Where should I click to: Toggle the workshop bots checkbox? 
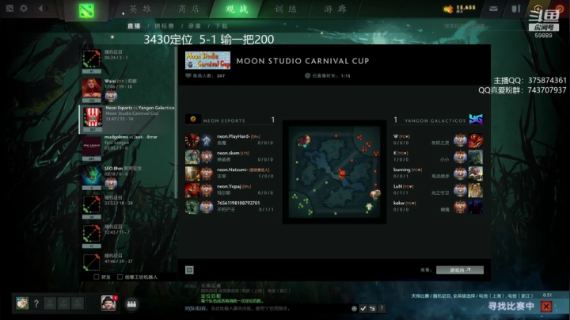tap(120, 276)
